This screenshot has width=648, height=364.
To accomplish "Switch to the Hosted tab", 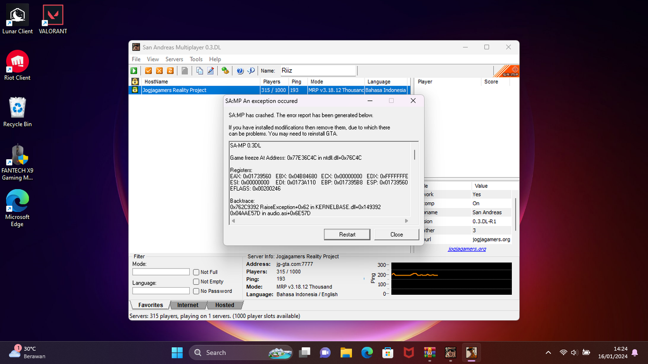I will click(x=225, y=305).
